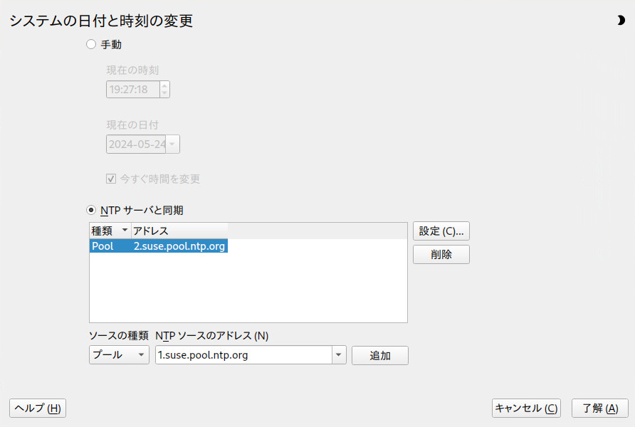This screenshot has height=427, width=635.
Task: Increase time with the up stepper arrow
Action: 164,85
